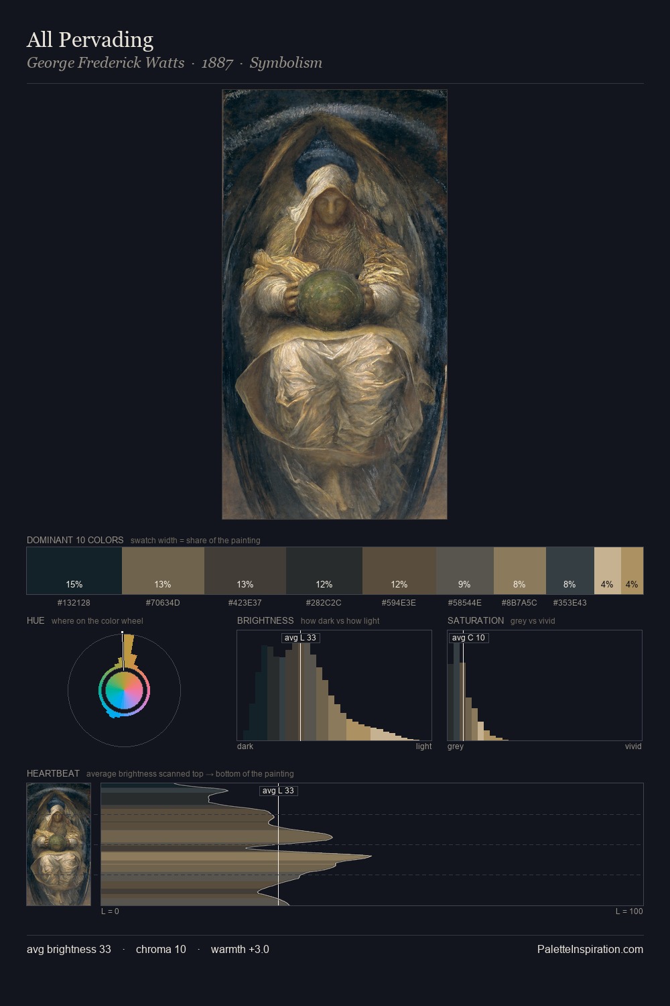Click the '#423E37' hex code label
The image size is (670, 1006).
[245, 603]
